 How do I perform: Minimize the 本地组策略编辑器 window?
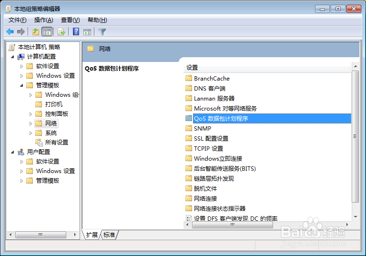pos(322,9)
